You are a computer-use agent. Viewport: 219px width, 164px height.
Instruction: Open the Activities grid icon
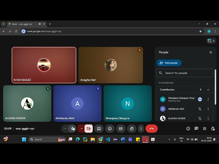(x=205, y=128)
